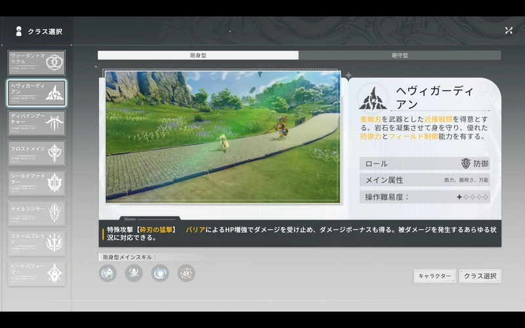
Task: Click the highlighted バリア keyword
Action: 196,230
